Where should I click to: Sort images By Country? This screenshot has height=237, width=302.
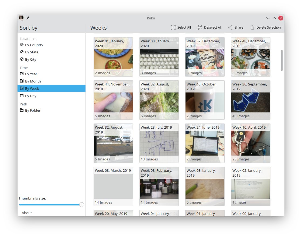click(52, 45)
